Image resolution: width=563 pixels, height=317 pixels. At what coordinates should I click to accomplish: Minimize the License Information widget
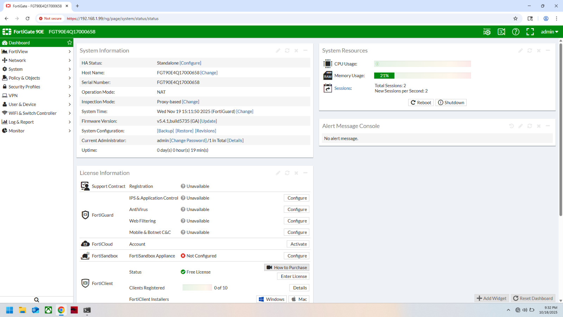305,173
